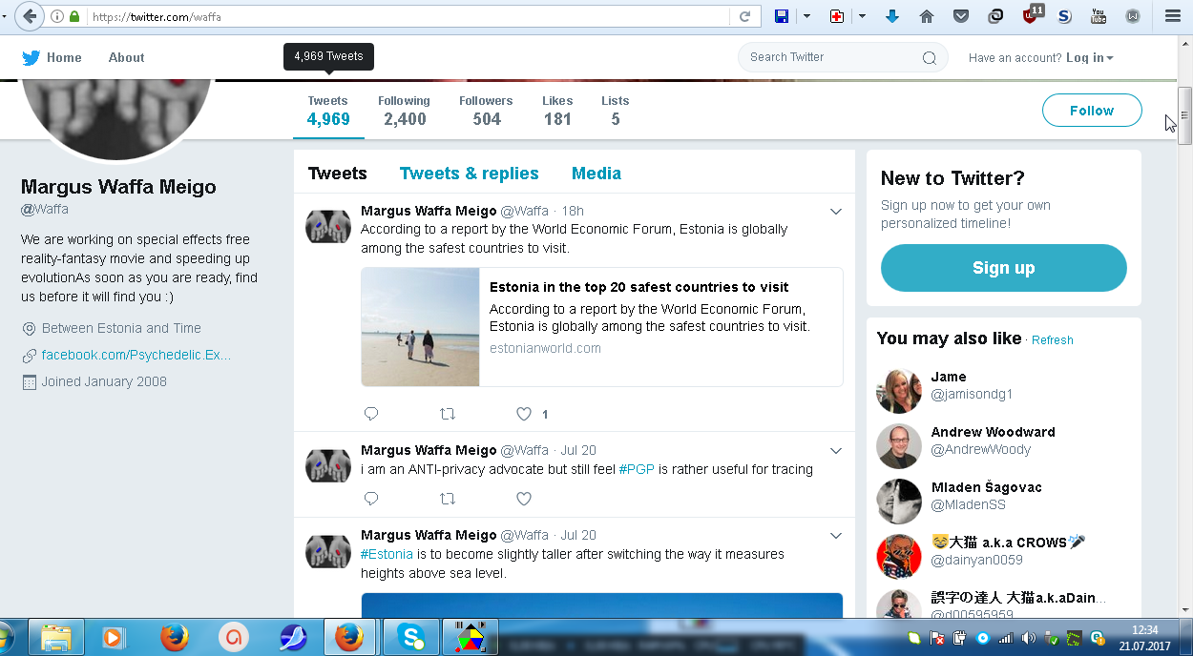1193x656 pixels.
Task: Click the taskbar clock showing 12:34
Action: tap(1144, 629)
